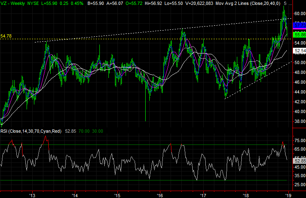Click the '14 year label on time axis
Image resolution: width=306 pixels, height=198 pixels.
point(75,195)
